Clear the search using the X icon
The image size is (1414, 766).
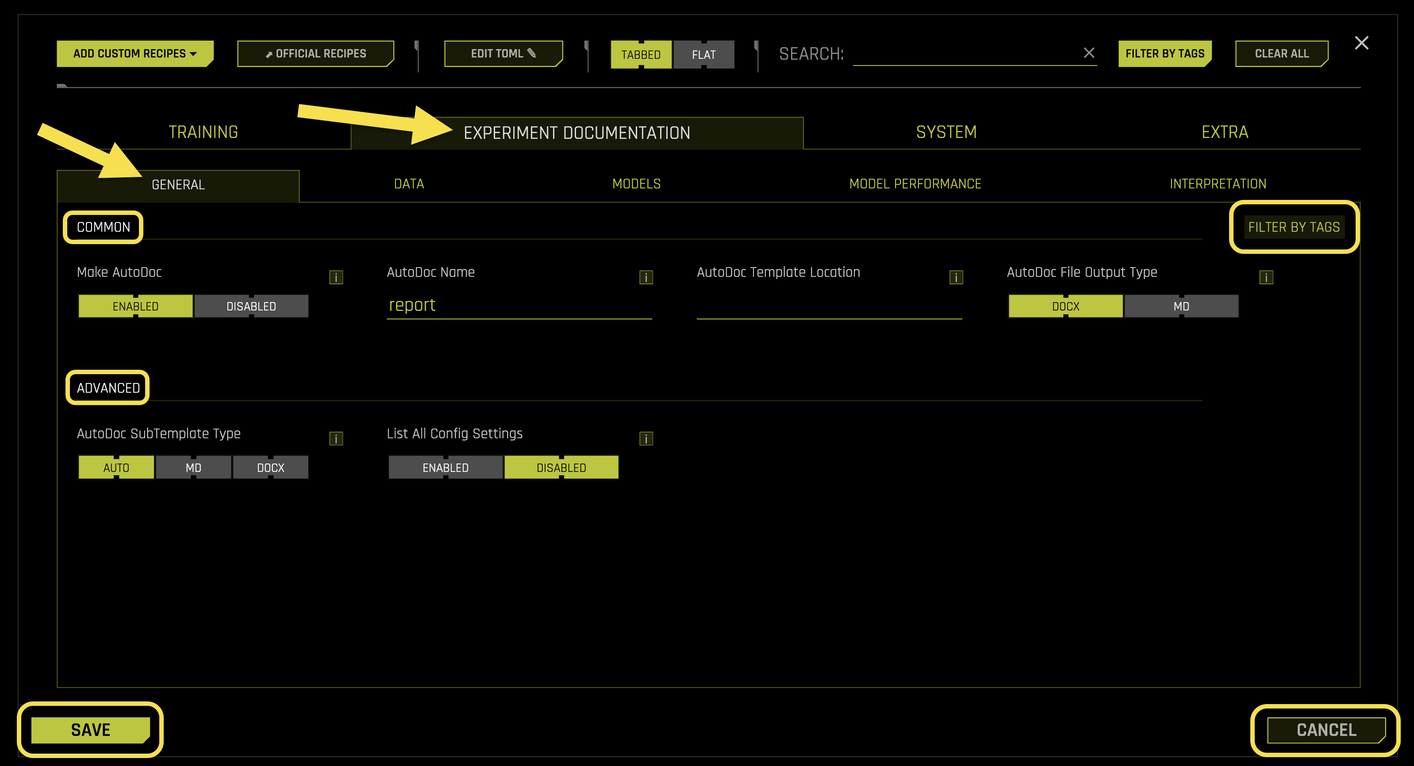1089,53
